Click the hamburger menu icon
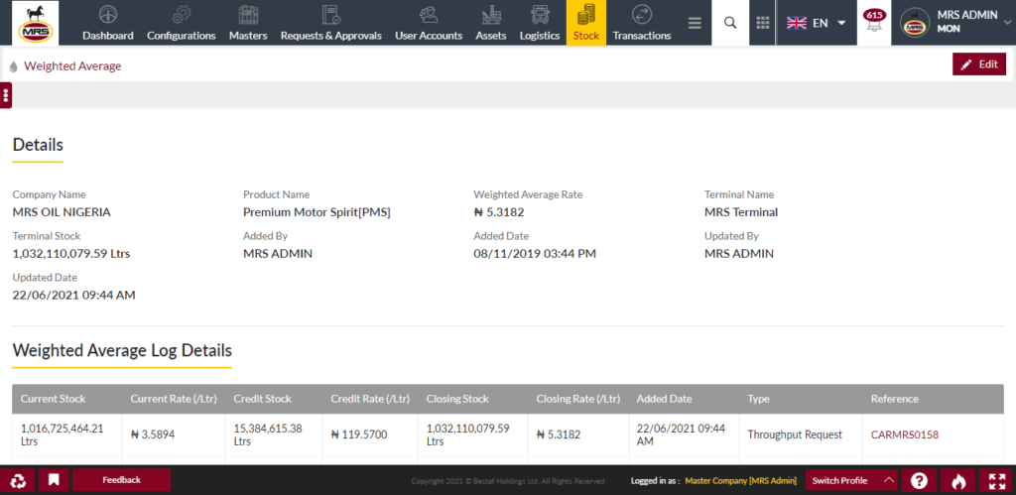Screen dimensions: 1016x495 click(x=695, y=24)
